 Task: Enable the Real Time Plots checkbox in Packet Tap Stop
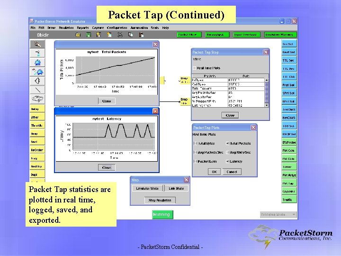point(194,68)
